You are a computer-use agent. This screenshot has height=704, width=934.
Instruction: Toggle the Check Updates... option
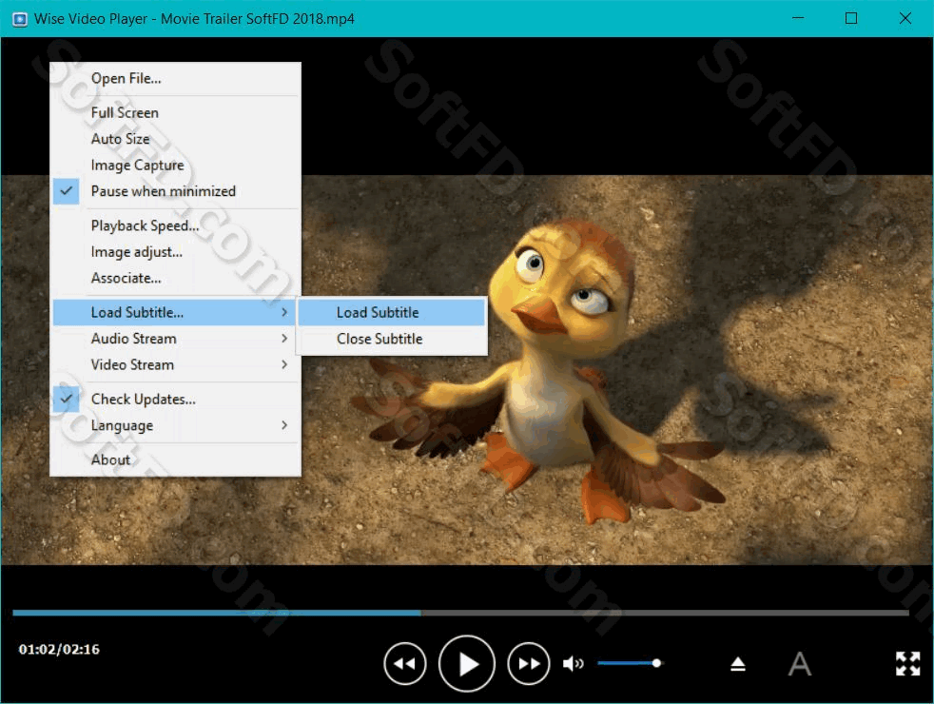tap(176, 399)
